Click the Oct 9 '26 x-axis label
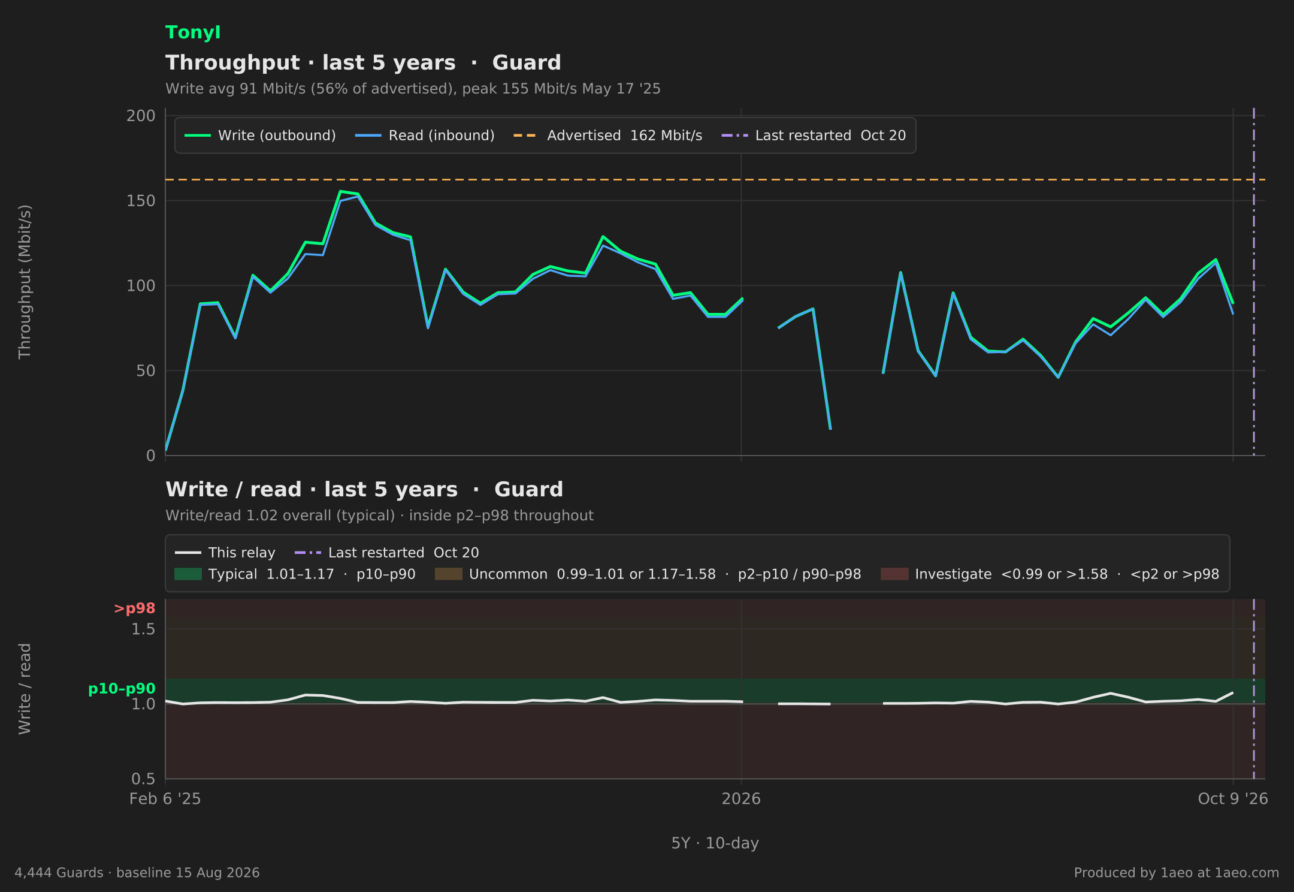 tap(1233, 798)
